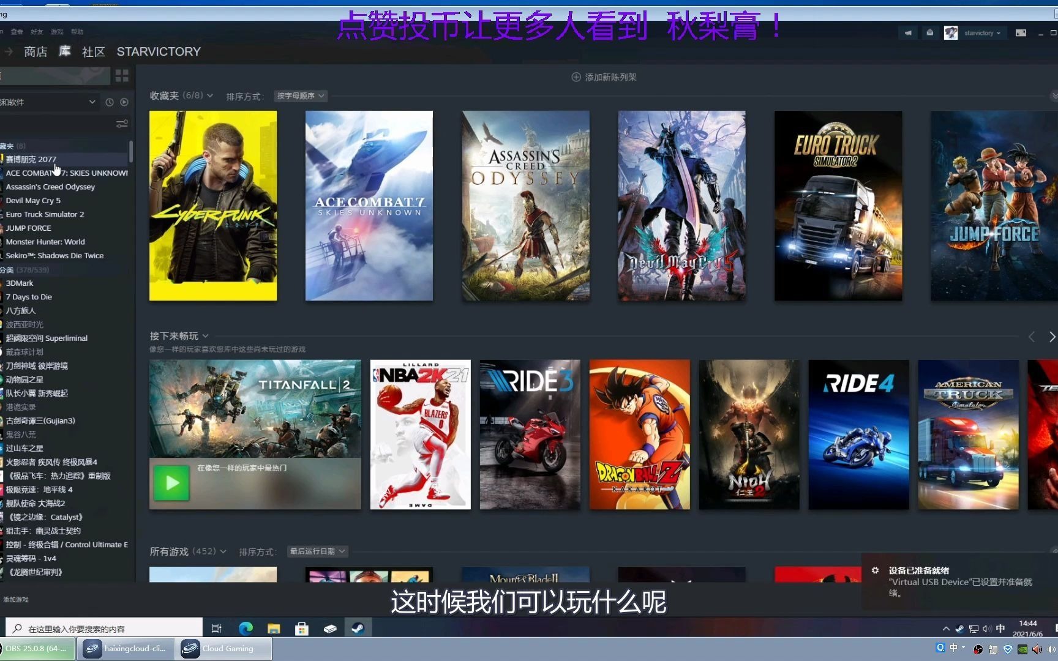Expand Games and Software filter dropdown
The height and width of the screenshot is (661, 1058).
coord(92,102)
